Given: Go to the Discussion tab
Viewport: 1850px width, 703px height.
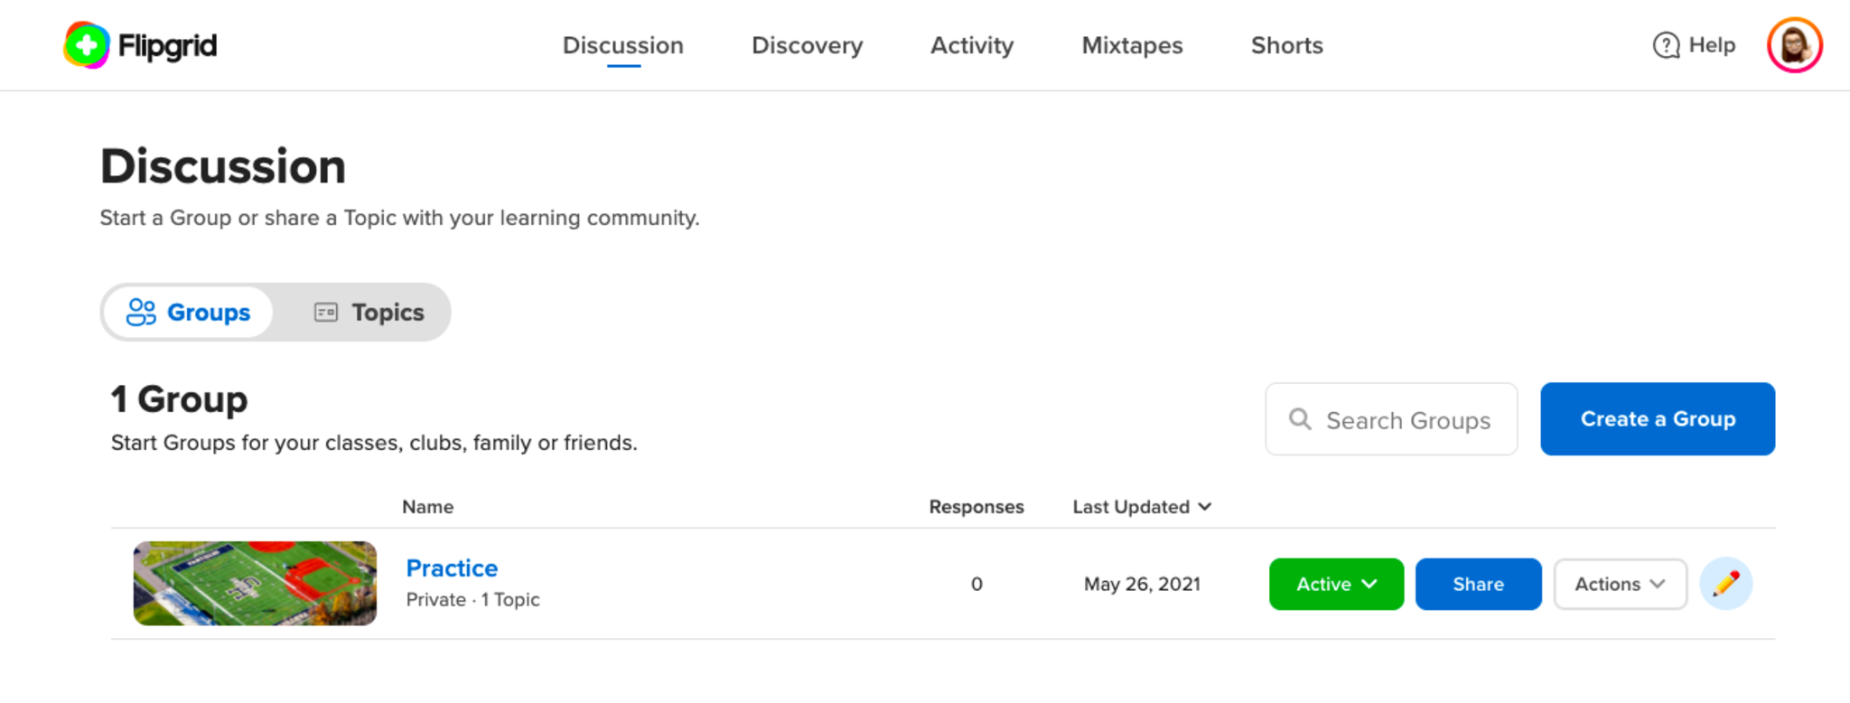Looking at the screenshot, I should coord(622,45).
